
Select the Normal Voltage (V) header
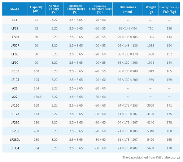pyautogui.click(x=54, y=9)
